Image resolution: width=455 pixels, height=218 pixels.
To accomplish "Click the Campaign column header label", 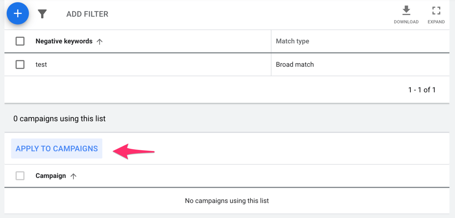I will coord(51,176).
